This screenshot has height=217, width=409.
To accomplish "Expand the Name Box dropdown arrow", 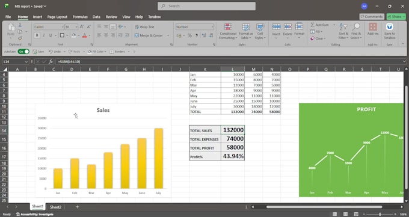I will [x=26, y=61].
